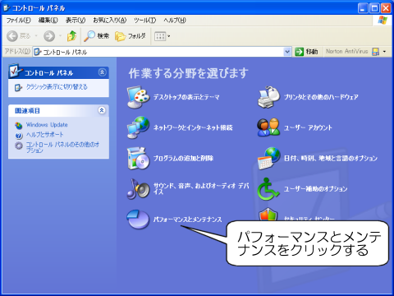Open ユーザー補助のオプション wheelchair icon

click(x=268, y=188)
